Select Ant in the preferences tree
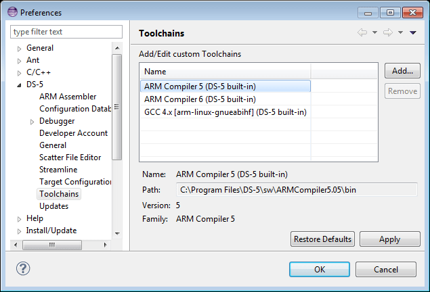This screenshot has height=292, width=430. pos(33,60)
